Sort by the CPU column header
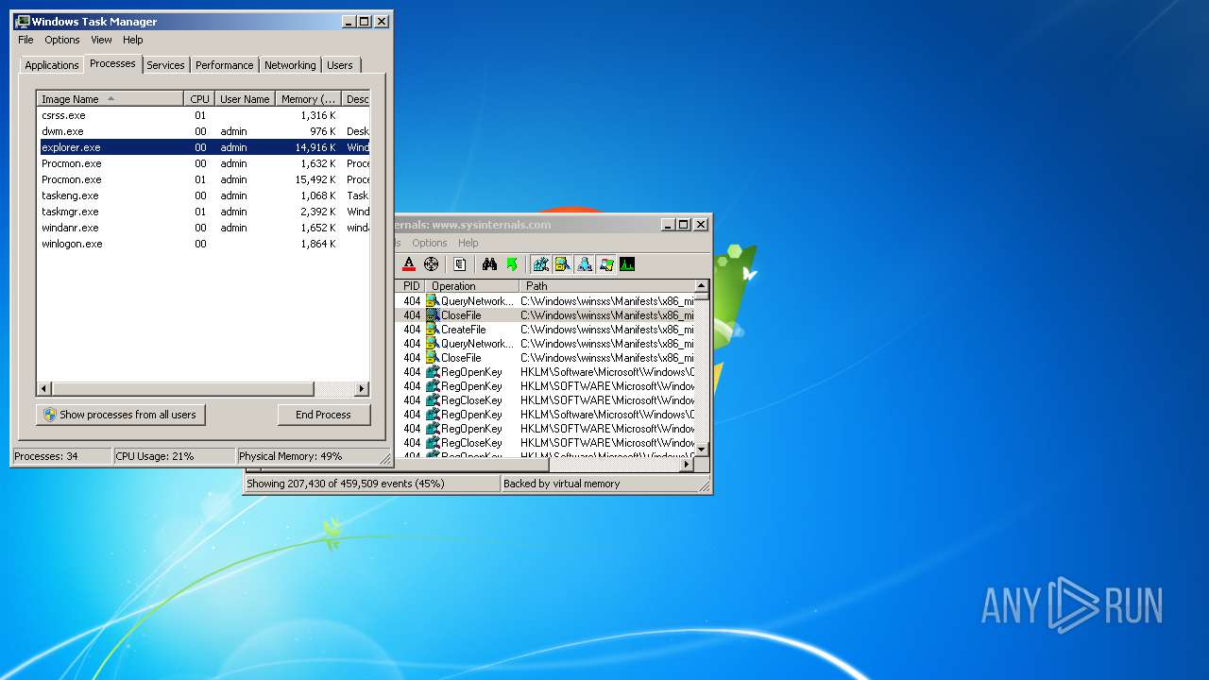The image size is (1209, 680). coord(199,99)
